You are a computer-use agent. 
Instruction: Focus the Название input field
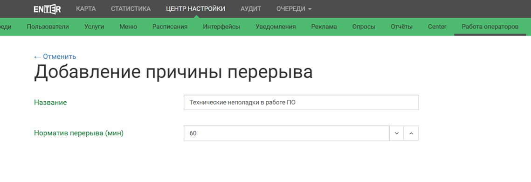[301, 102]
